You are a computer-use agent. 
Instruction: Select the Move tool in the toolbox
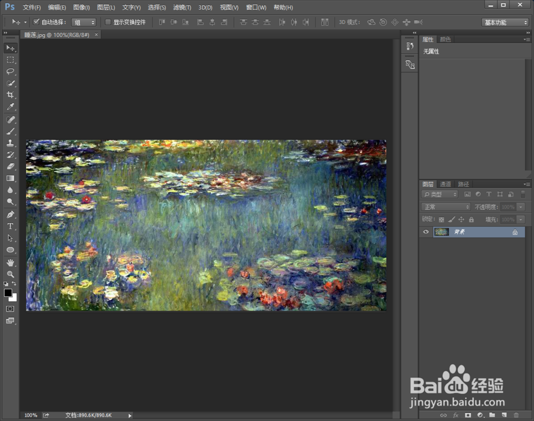click(x=10, y=48)
